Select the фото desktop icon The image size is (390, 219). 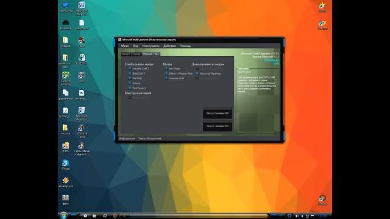pos(65,200)
